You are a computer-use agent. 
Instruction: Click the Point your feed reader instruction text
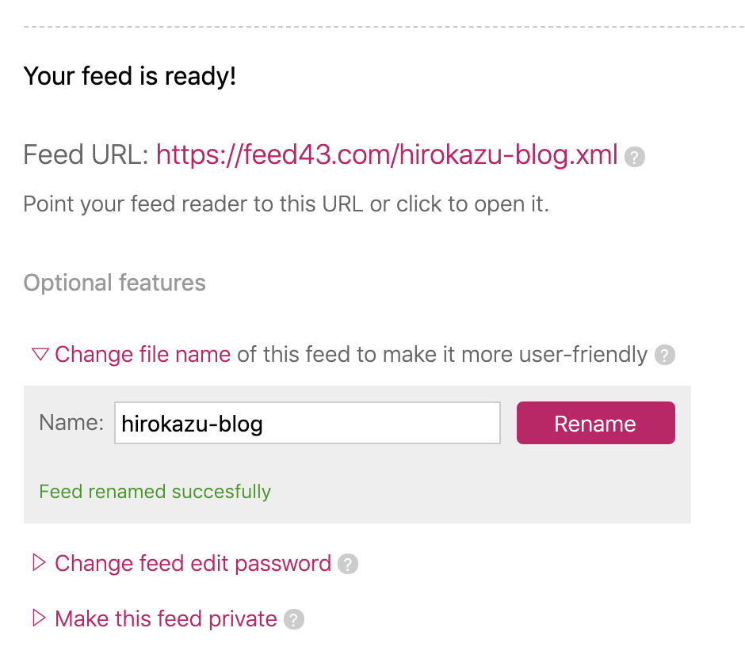click(286, 204)
